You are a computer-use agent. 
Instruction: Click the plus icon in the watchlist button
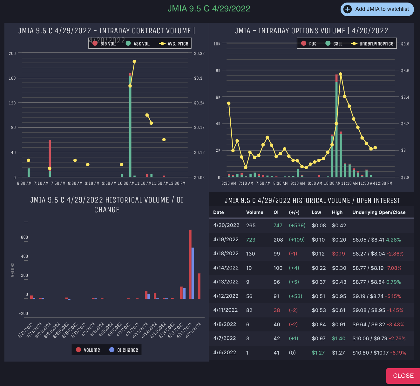tap(348, 9)
